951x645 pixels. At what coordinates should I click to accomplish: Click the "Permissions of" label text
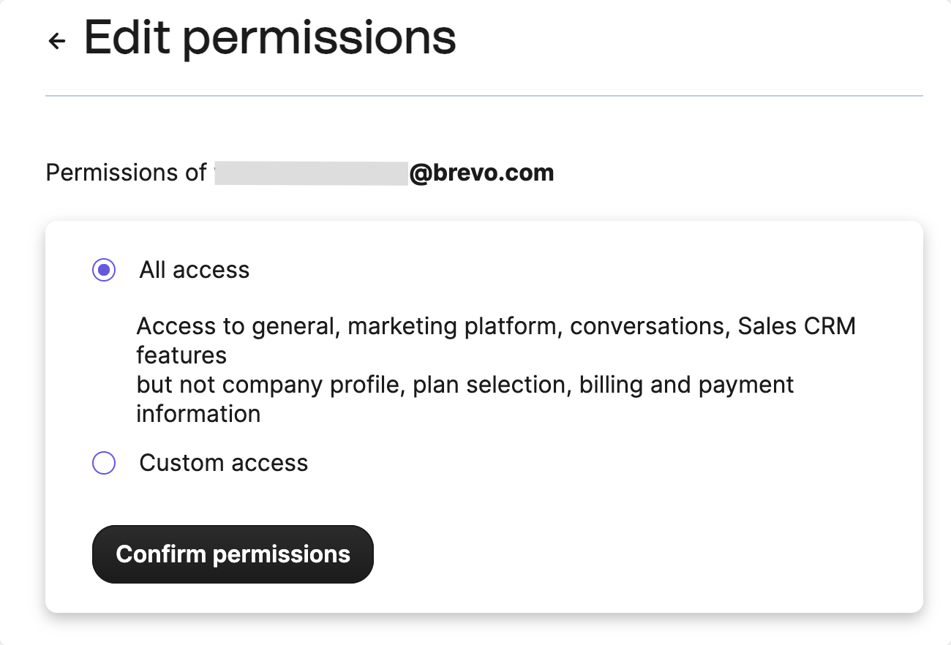(126, 173)
